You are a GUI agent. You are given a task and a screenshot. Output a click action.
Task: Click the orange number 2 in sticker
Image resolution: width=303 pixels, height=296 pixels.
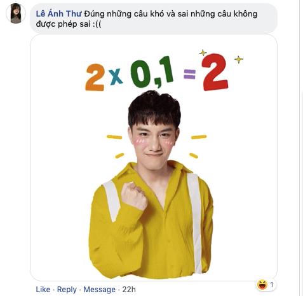point(95,77)
